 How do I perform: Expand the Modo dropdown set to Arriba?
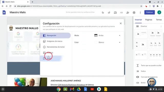point(107,36)
